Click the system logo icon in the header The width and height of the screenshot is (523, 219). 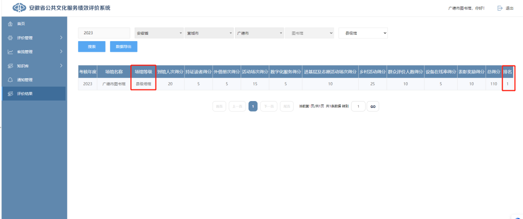[19, 8]
